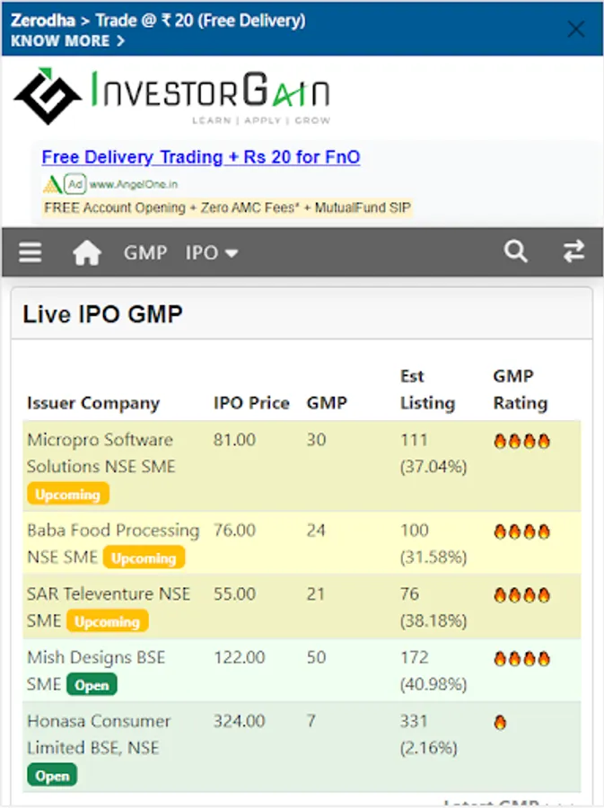Select est listing 331 (2.16%)
The image size is (604, 808).
[x=429, y=734]
